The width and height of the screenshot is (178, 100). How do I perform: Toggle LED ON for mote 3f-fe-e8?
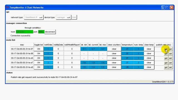tap(39, 67)
